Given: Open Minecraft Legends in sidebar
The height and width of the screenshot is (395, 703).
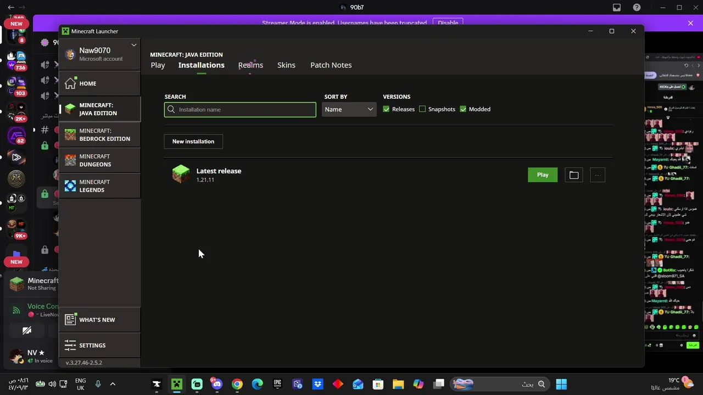Looking at the screenshot, I should point(99,186).
